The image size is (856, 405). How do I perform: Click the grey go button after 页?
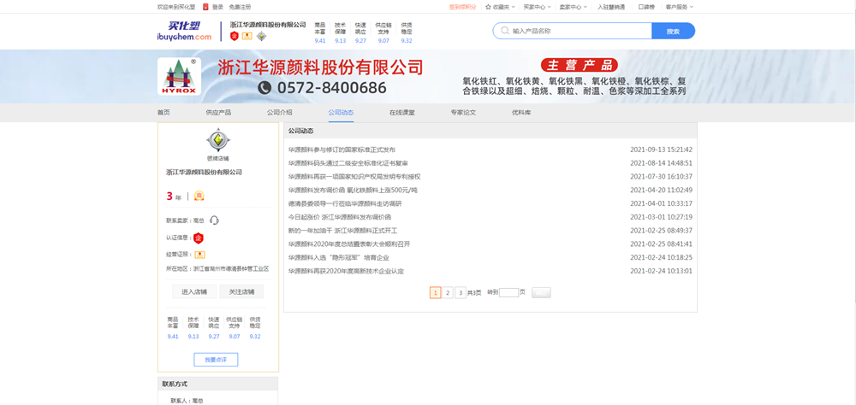(x=541, y=293)
